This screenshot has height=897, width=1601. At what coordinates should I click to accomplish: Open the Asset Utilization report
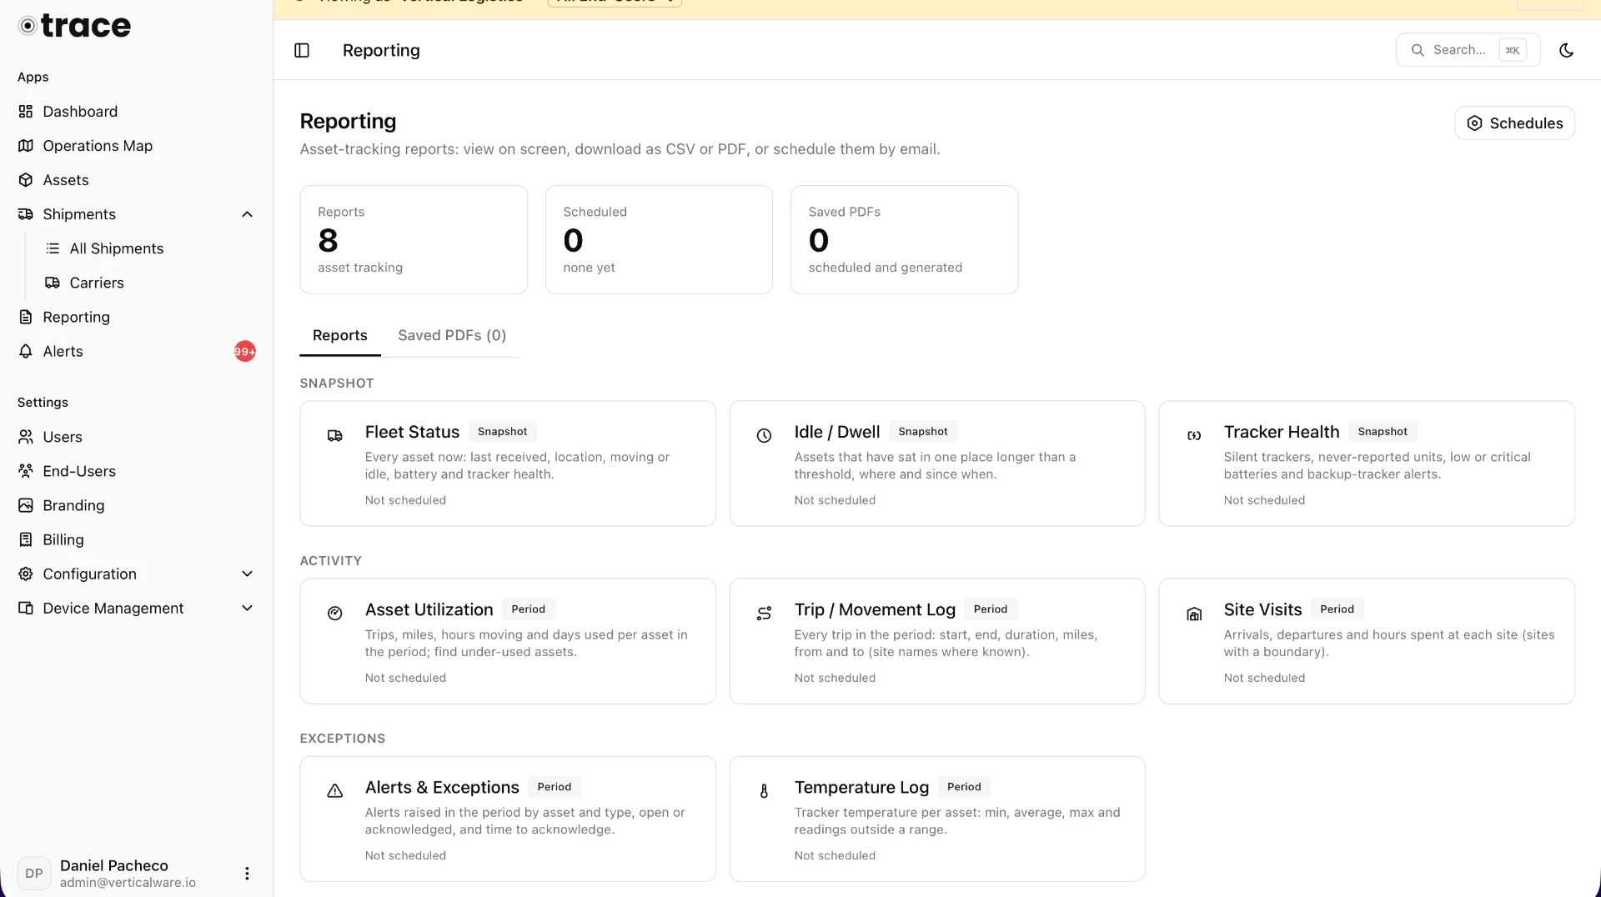(508, 641)
